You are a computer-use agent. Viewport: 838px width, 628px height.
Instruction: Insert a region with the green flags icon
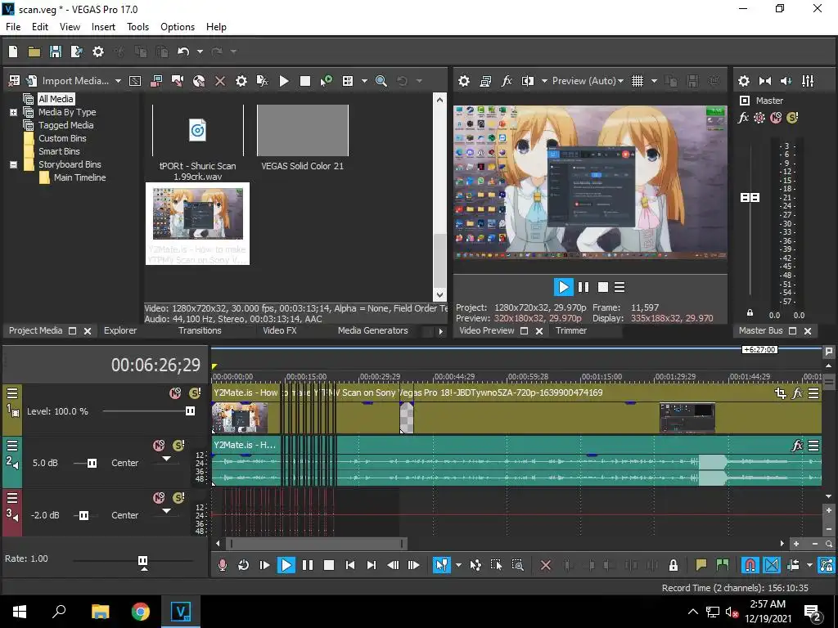click(722, 564)
